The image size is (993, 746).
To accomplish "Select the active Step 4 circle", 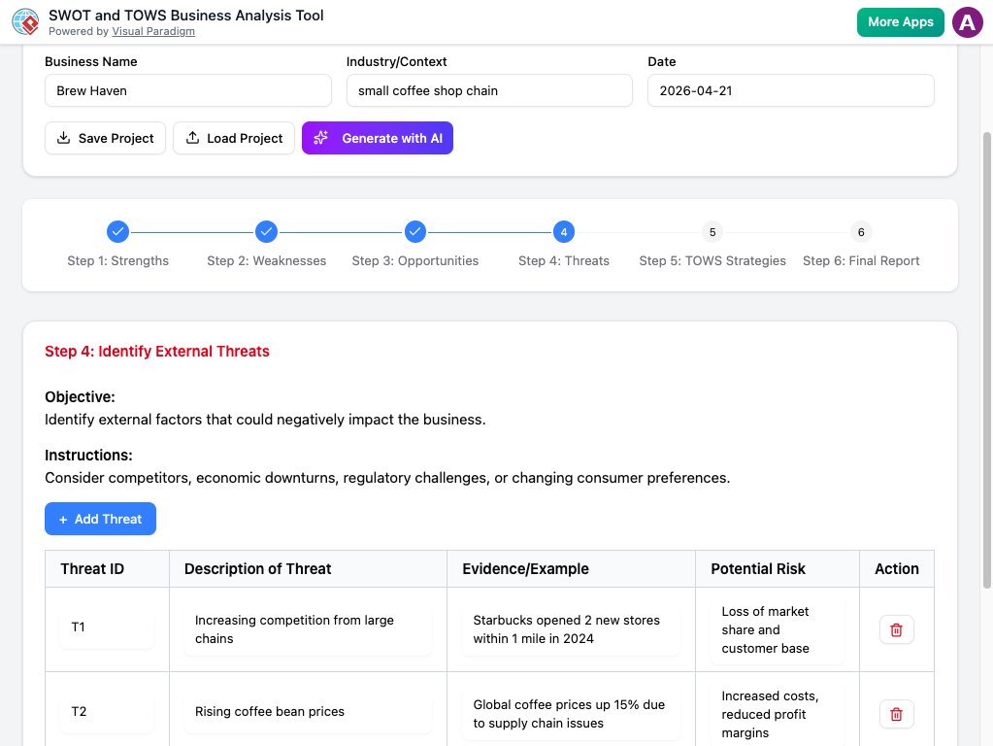I will coord(563,231).
